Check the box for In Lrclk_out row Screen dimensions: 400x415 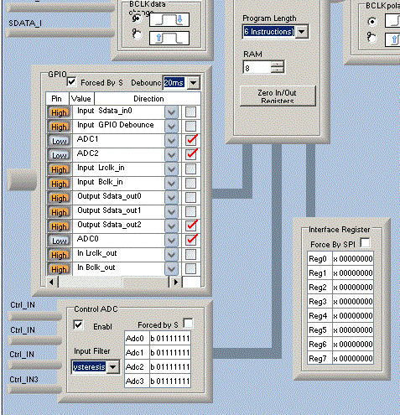click(x=190, y=255)
